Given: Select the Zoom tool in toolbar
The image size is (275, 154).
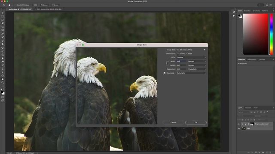Looking at the screenshot, I should [x=3, y=83].
